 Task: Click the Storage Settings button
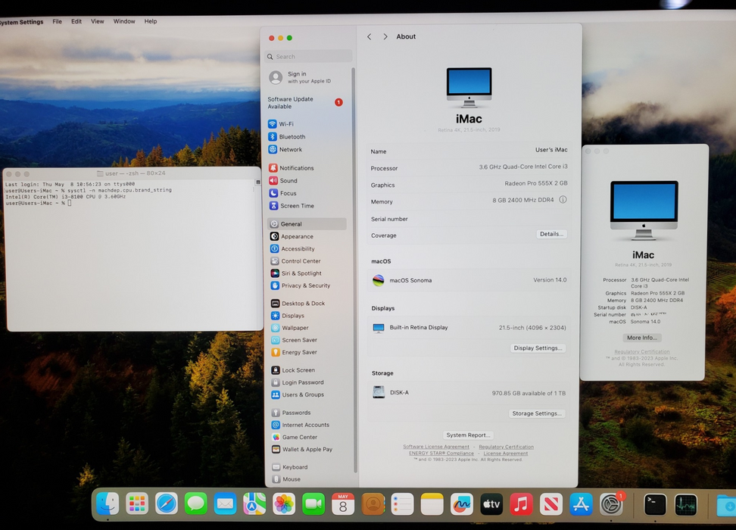tap(537, 413)
